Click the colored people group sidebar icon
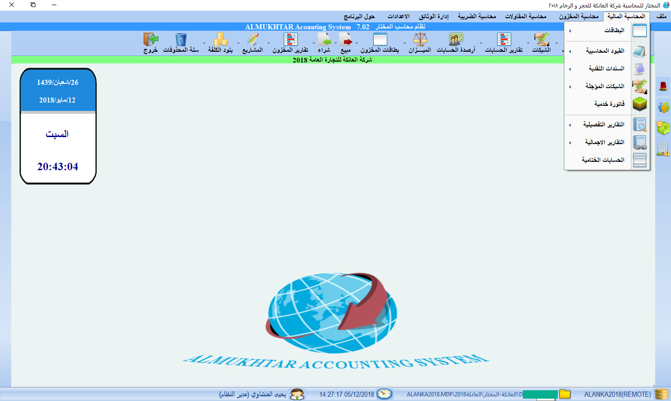This screenshot has width=671, height=401. coord(663,107)
